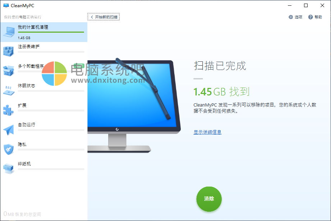
Task: Click the monitor with wiper illustration
Action: [134, 105]
